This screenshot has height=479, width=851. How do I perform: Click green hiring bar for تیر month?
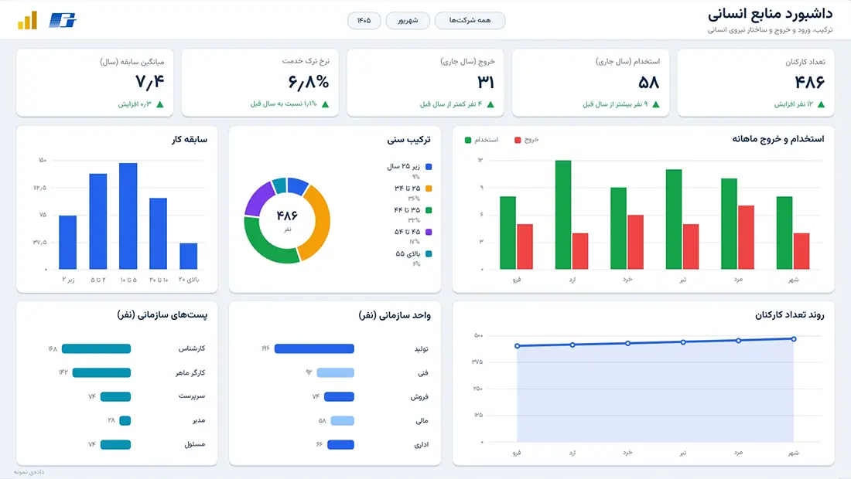coord(674,219)
